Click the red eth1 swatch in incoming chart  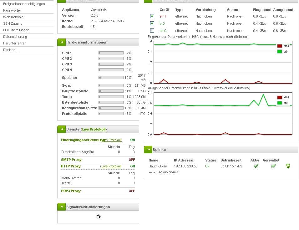(279, 46)
